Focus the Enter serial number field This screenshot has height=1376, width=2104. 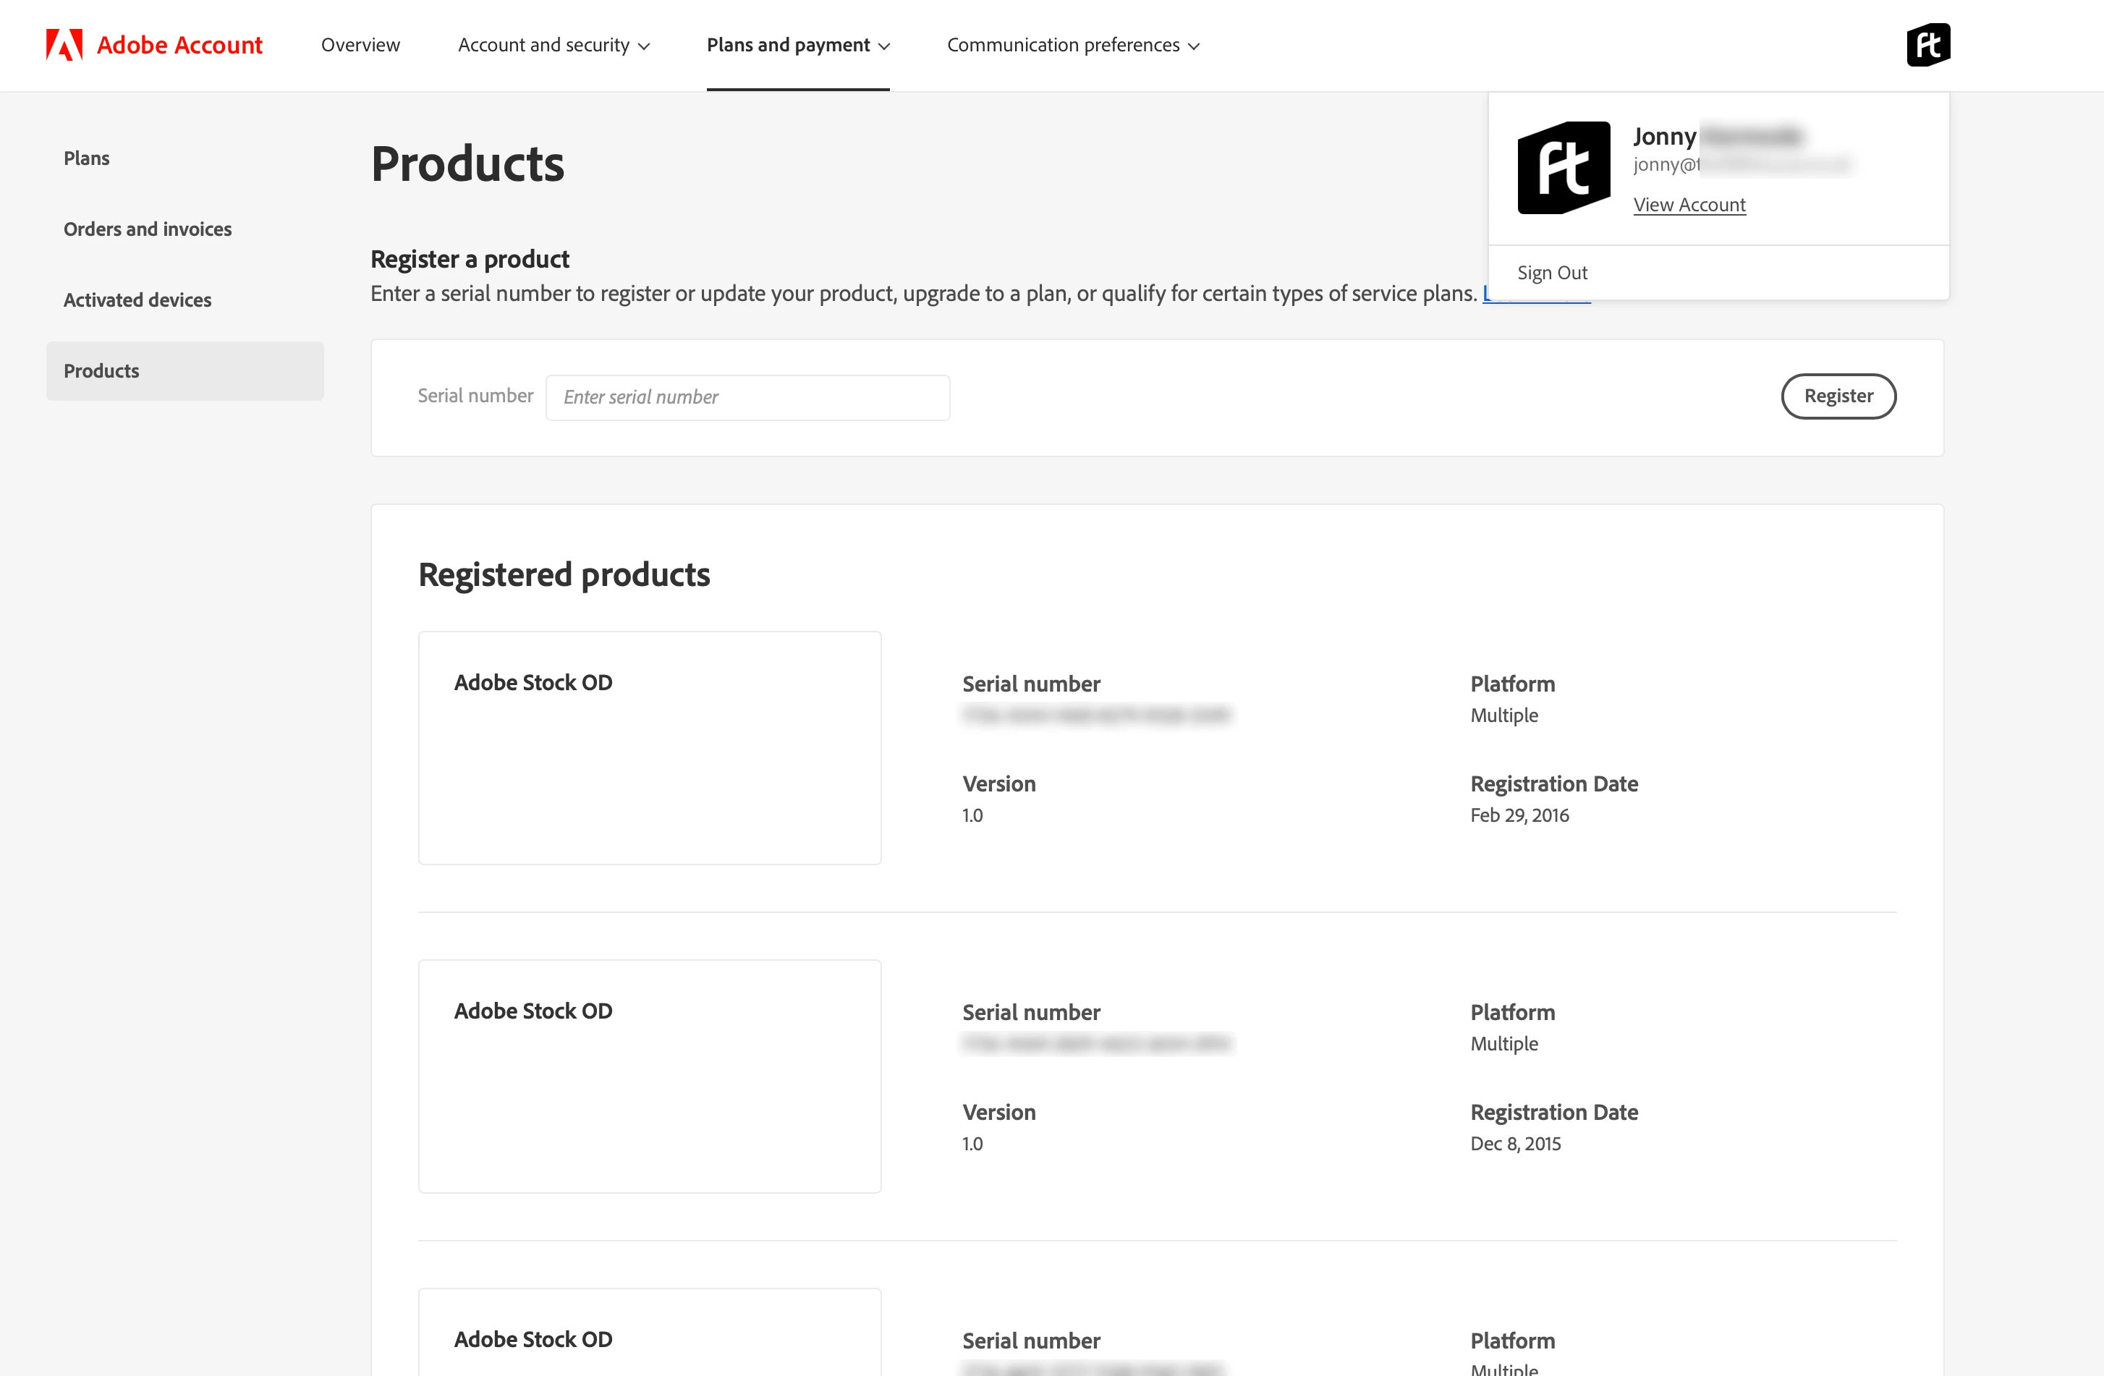point(747,398)
